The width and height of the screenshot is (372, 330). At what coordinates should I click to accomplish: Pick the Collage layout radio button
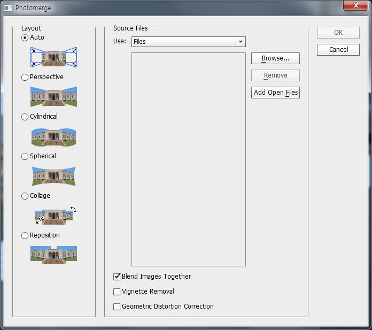click(25, 196)
